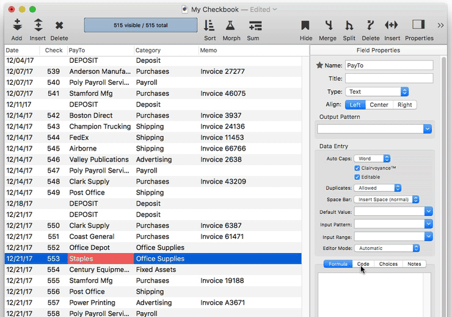Screen dimensions: 452x317
Task: Switch to the Formula tab
Action: point(338,264)
